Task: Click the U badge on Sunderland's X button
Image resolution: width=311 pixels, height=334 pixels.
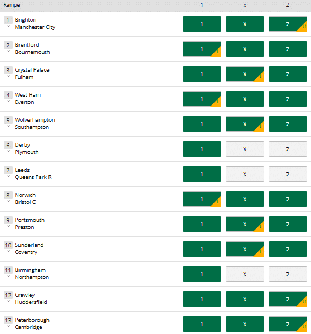Action: pos(261,252)
